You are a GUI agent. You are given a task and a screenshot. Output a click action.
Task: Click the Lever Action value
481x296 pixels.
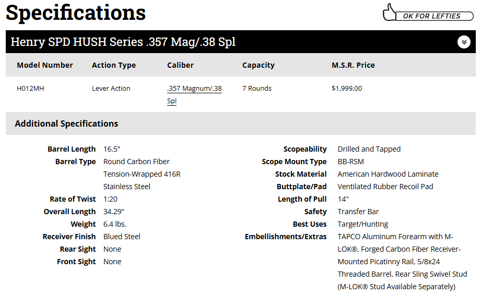111,89
